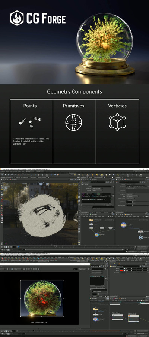Select the pointwrangle1 node in upper Houdini window
Screen dimensions: 149x337
(x=96, y=234)
